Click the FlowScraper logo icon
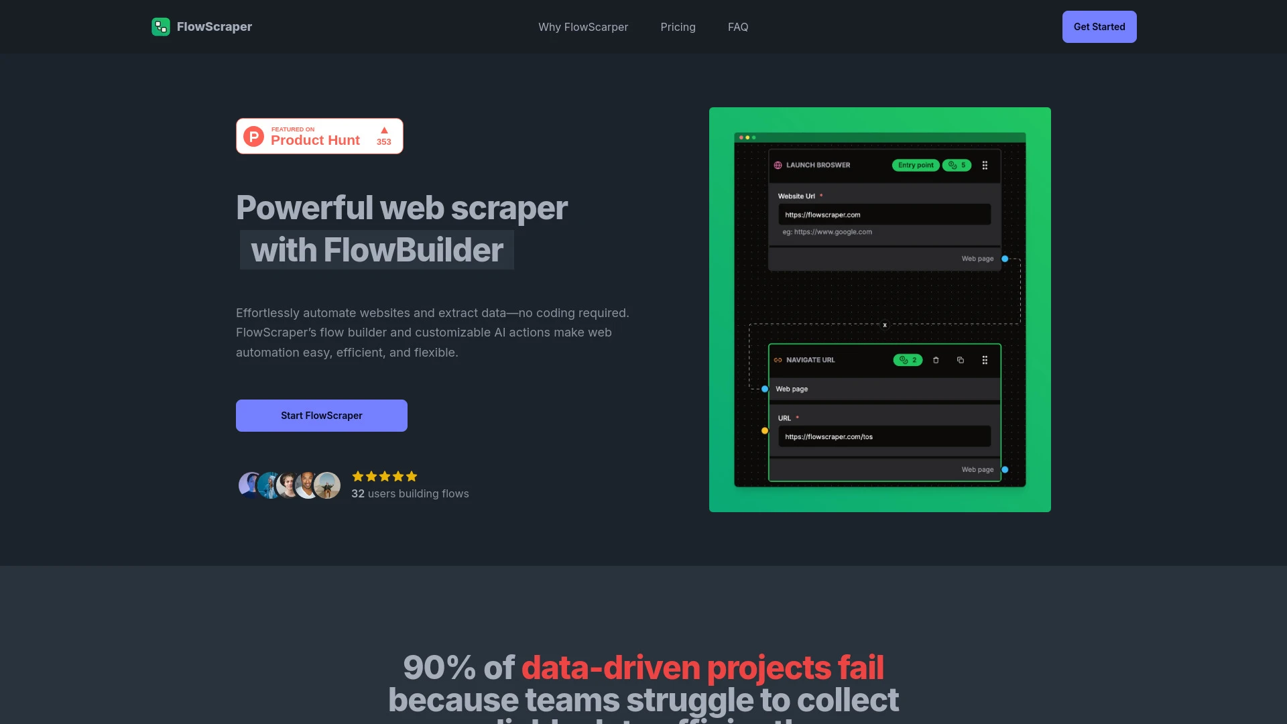The height and width of the screenshot is (724, 1287). [x=160, y=27]
